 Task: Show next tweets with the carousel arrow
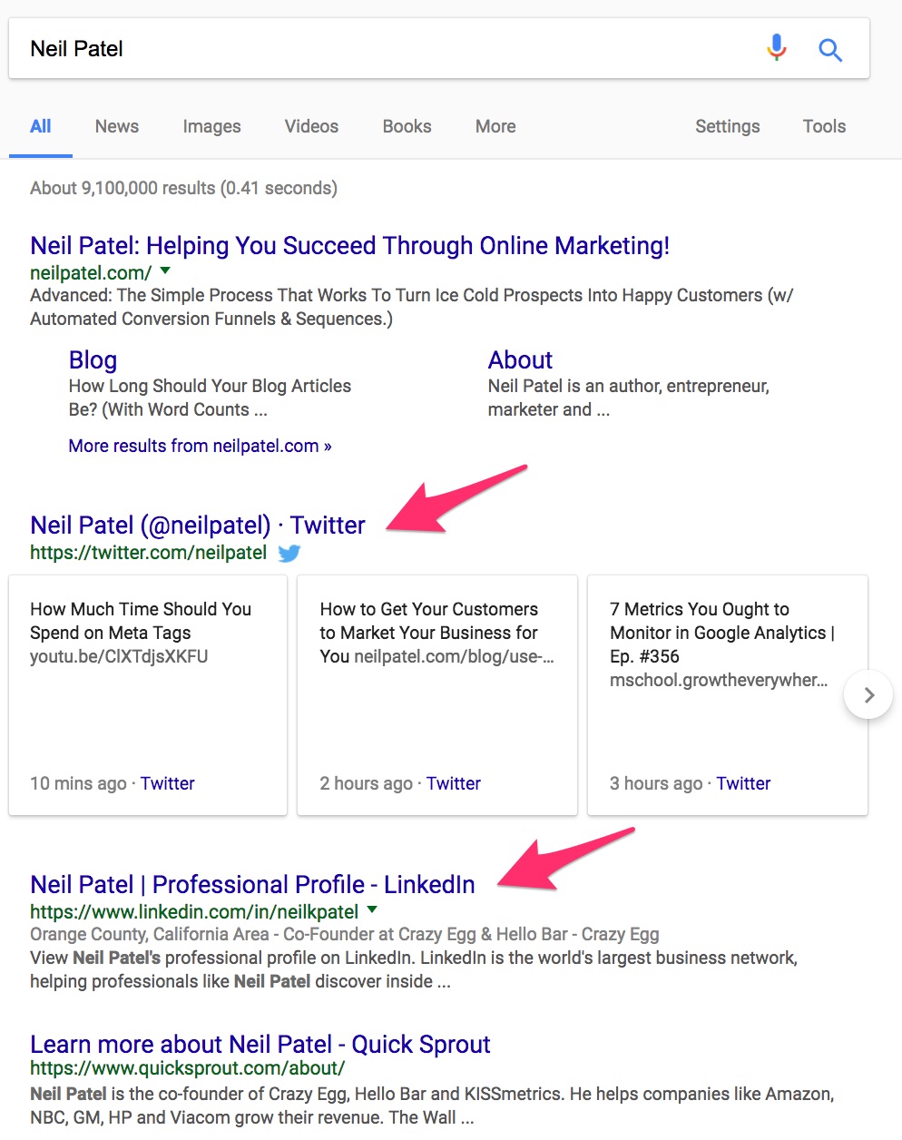click(x=868, y=695)
